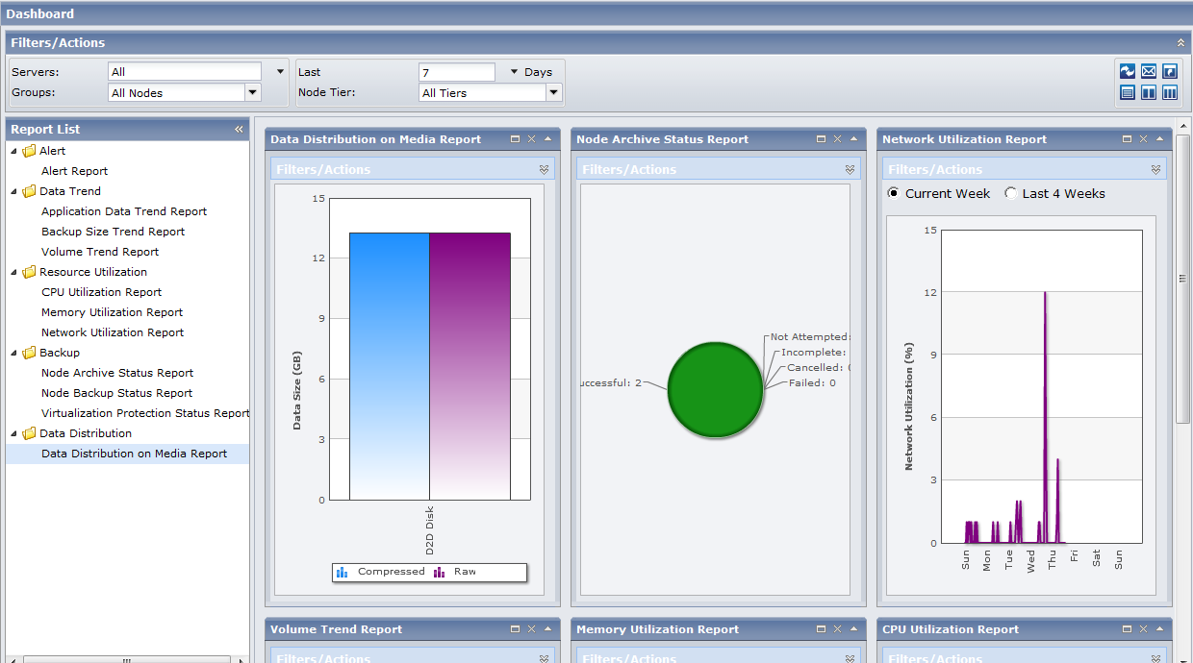
Task: Collapse the Alert folder in Report List
Action: (x=12, y=150)
